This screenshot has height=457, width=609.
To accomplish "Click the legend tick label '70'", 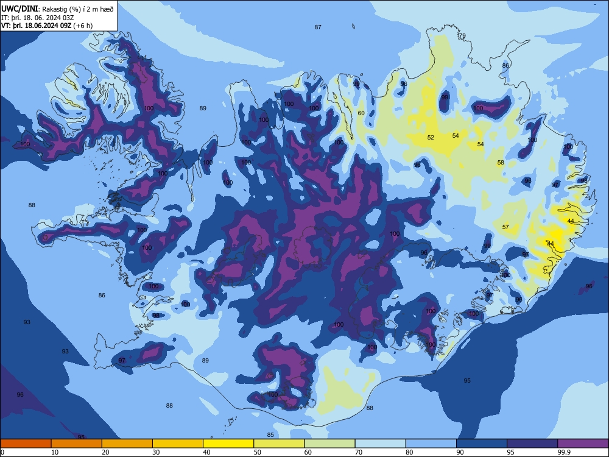I will point(359,452).
